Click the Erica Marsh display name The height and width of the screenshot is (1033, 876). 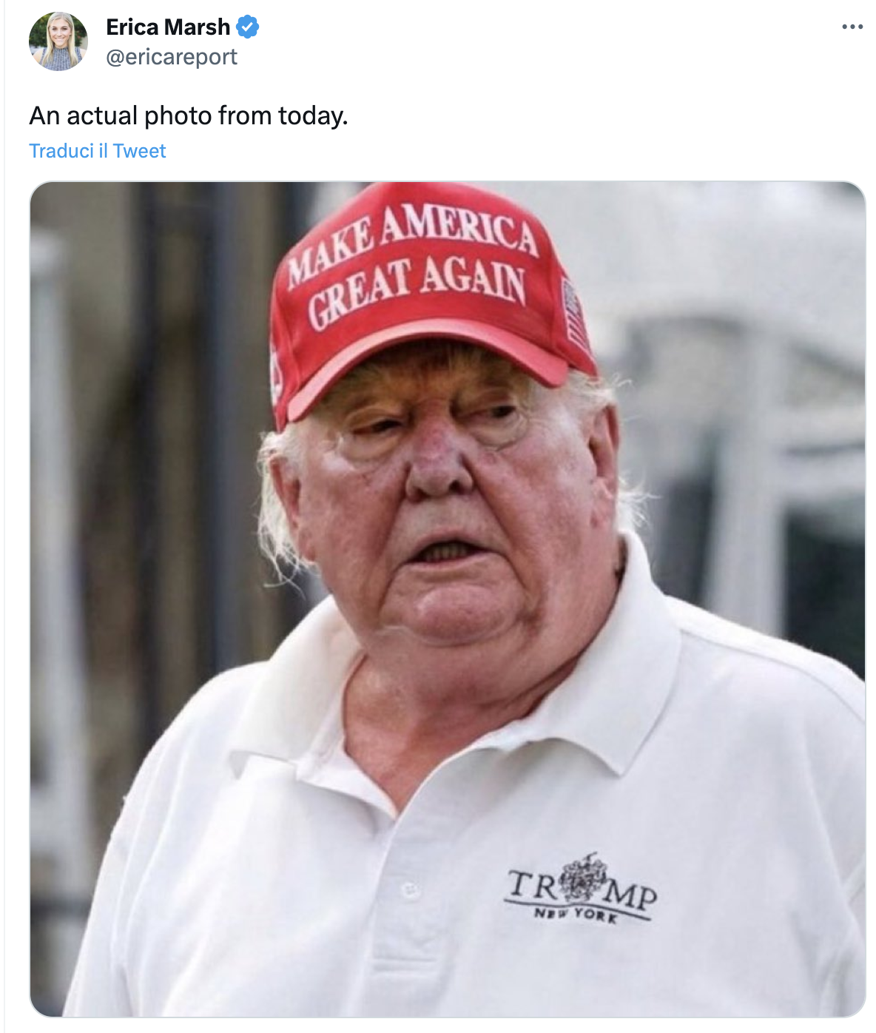(x=168, y=27)
